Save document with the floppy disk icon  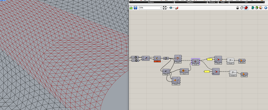tap(135, 8)
